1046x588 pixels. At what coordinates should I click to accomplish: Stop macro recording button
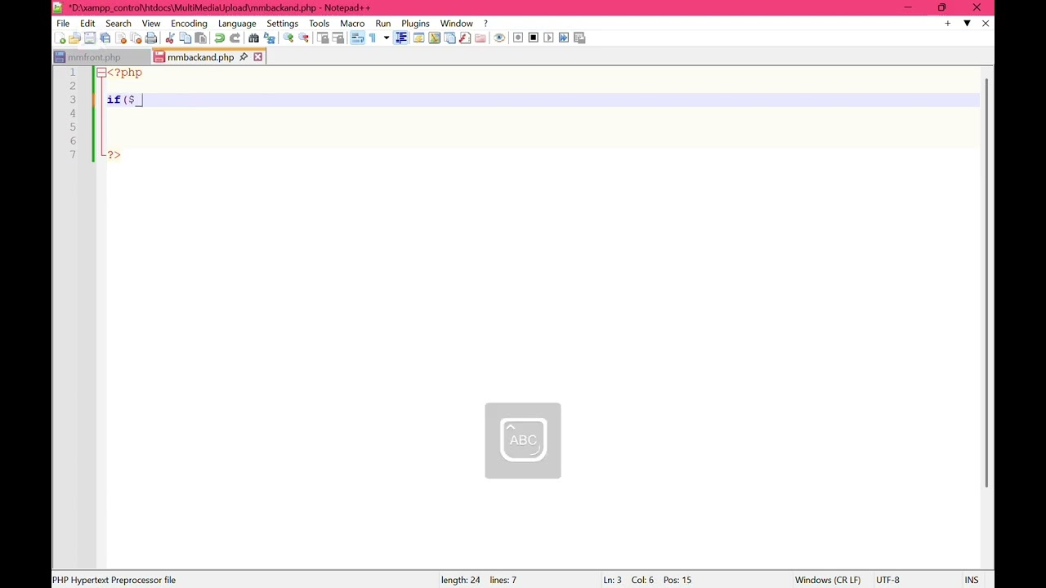pyautogui.click(x=534, y=38)
